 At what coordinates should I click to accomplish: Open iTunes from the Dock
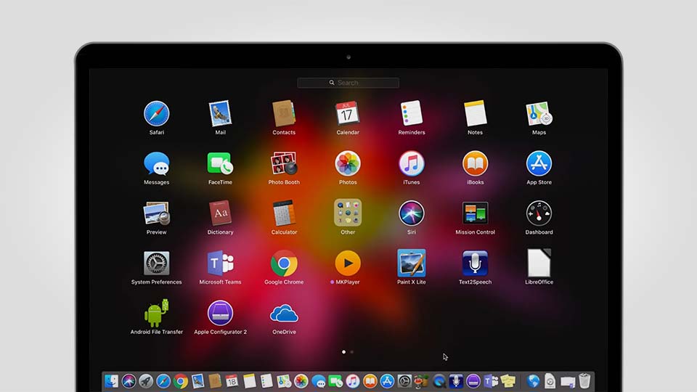[353, 381]
